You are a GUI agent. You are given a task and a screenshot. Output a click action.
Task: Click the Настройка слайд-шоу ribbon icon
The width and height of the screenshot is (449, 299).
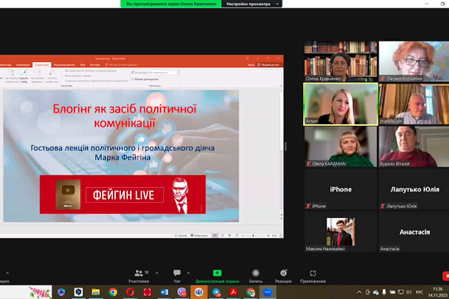click(x=12, y=76)
